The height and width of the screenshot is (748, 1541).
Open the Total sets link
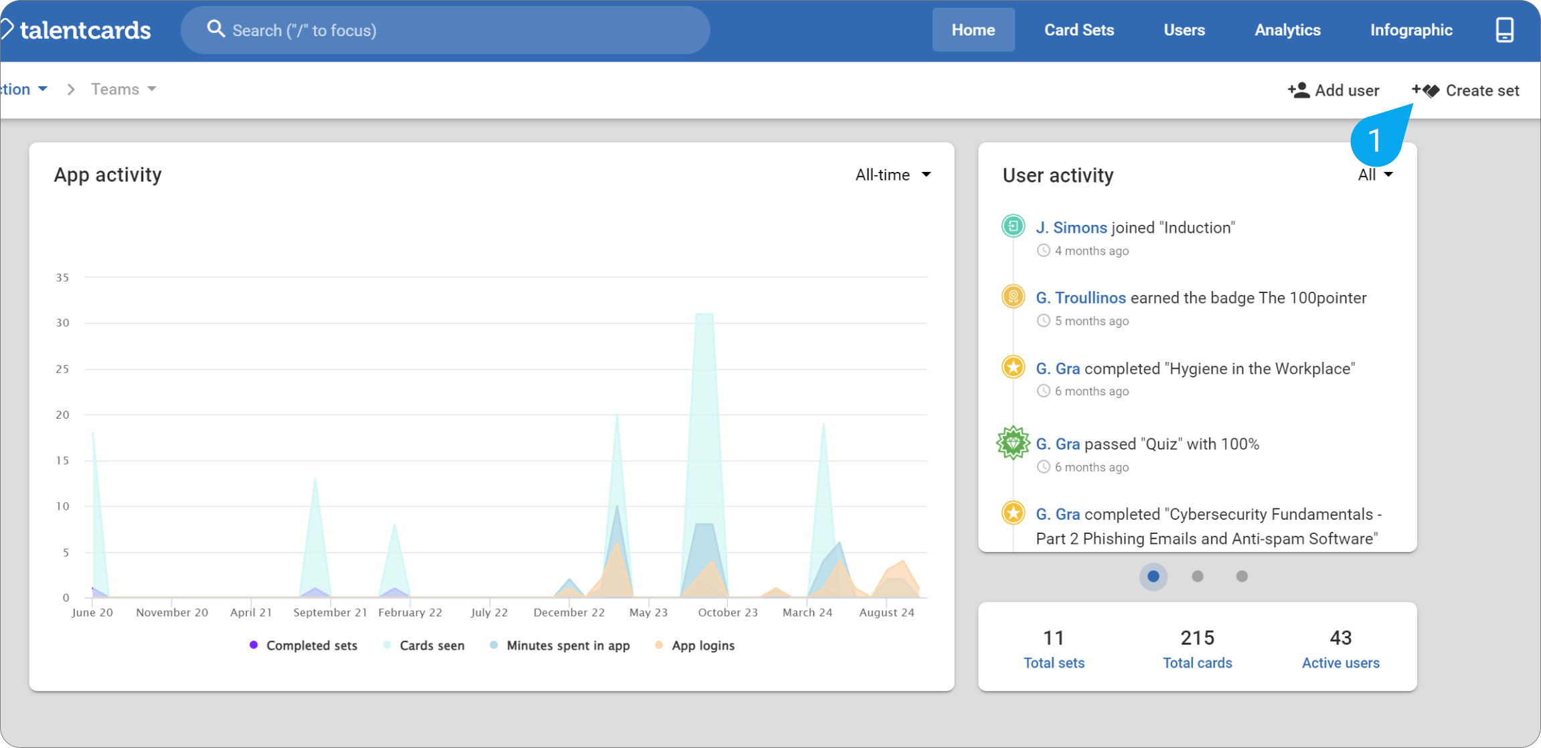tap(1054, 663)
